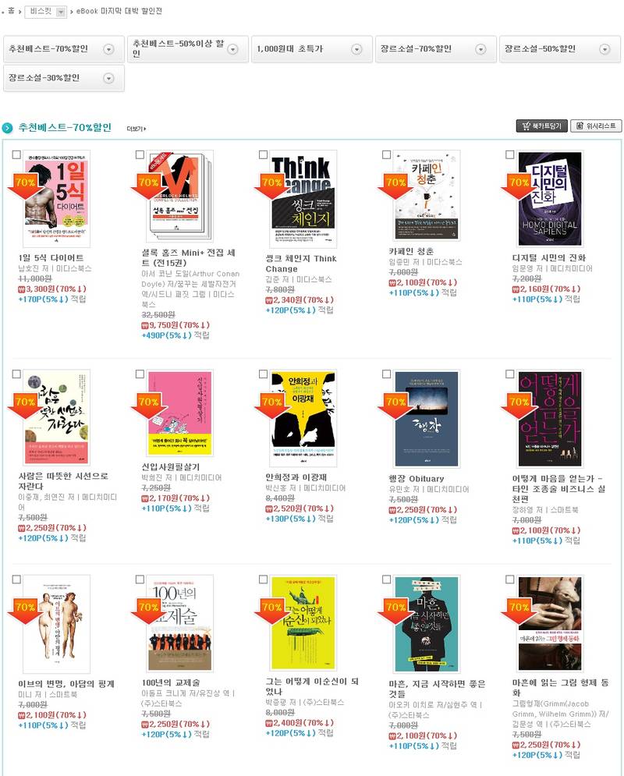Screen dimensions: 624x776
Task: Click the circle arrow icon on the 장르소설-50%할인 tab
Action: click(604, 49)
